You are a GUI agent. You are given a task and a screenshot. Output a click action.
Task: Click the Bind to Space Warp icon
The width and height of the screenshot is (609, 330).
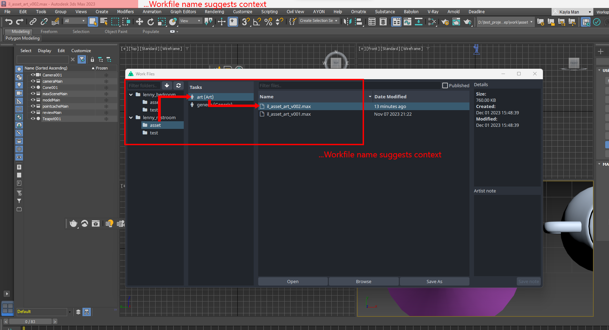tap(55, 22)
